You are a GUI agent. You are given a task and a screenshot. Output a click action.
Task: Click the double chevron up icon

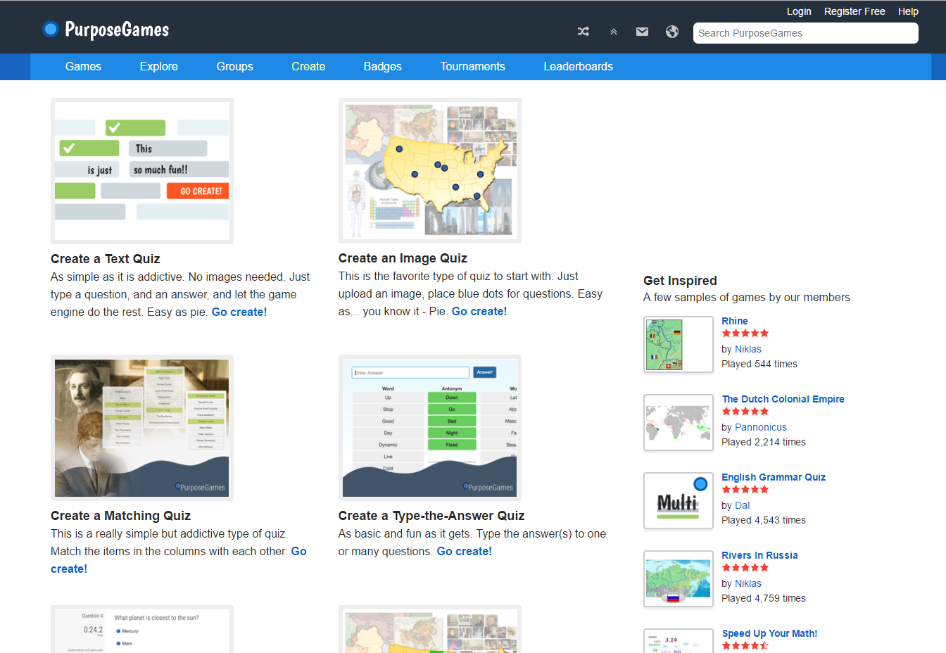click(614, 32)
